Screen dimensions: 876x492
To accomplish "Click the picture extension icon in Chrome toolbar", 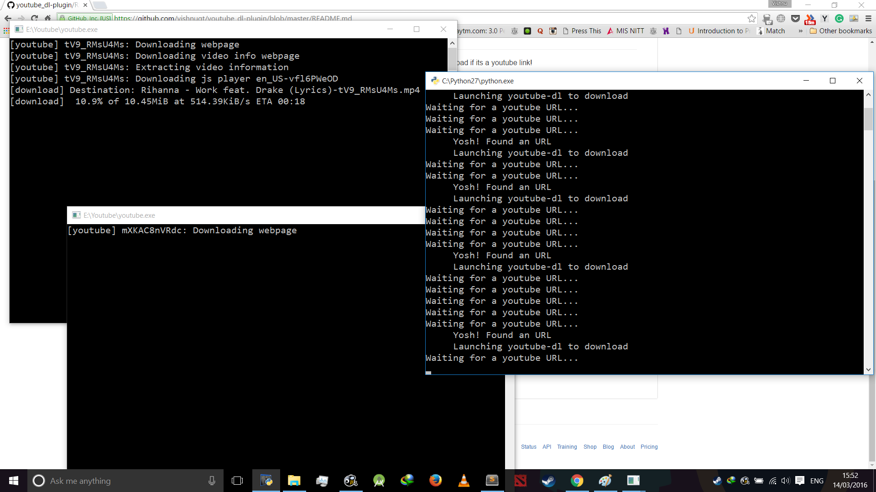I will (x=854, y=18).
